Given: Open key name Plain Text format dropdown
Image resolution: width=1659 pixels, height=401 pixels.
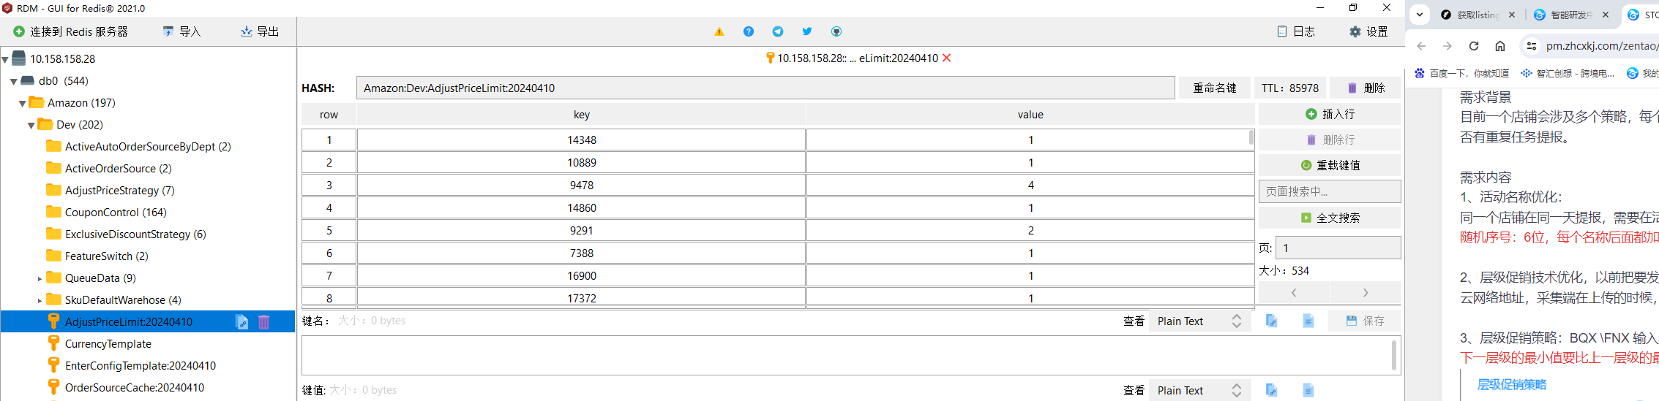Looking at the screenshot, I should (1200, 321).
